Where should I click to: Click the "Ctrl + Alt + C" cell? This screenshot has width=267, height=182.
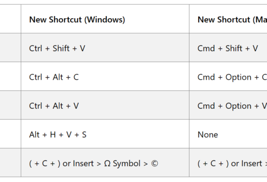click(105, 76)
